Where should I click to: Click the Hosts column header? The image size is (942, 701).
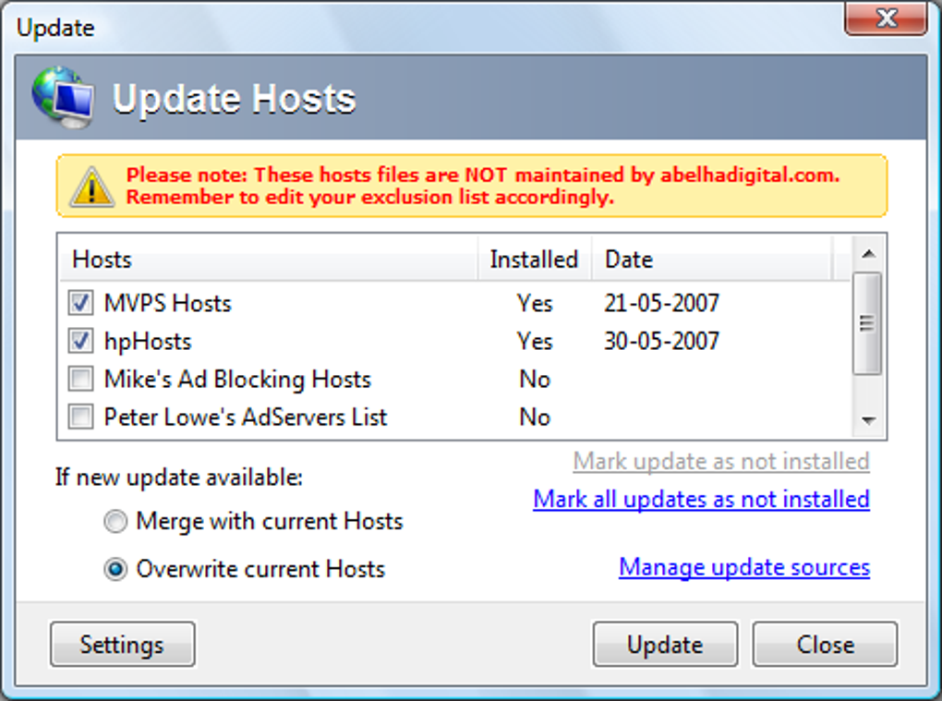268,260
